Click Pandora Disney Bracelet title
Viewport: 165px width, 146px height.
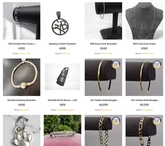(22, 100)
